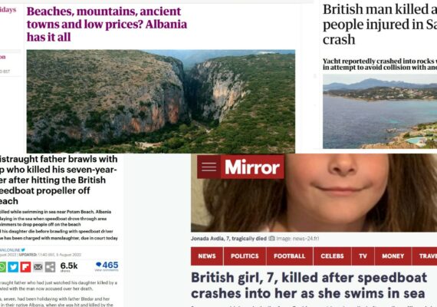Share the article via WhatsApp icon

pyautogui.click(x=2, y=267)
